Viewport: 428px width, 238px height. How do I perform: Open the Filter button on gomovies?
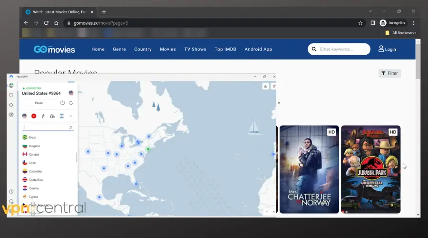[389, 73]
